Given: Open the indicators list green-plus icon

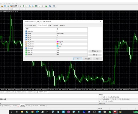Looking at the screenshot, I should (46, 6).
